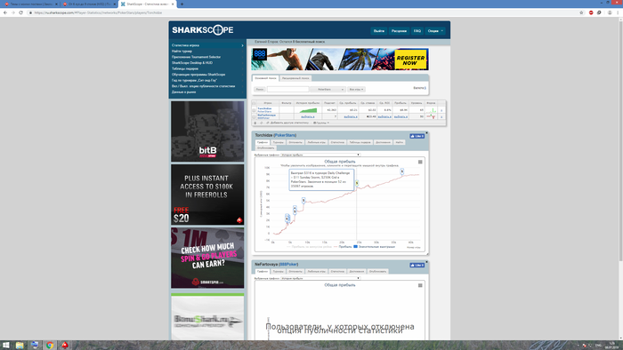Check the Torchidze row checkbox
Screen dimensions: 623x350
[x=255, y=110]
